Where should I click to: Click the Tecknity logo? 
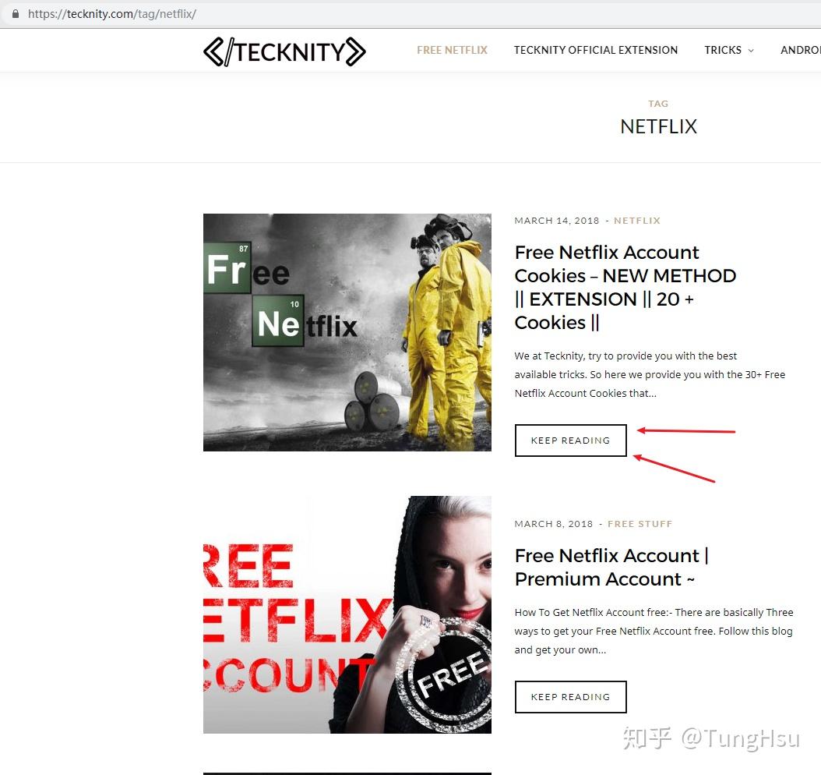[284, 52]
